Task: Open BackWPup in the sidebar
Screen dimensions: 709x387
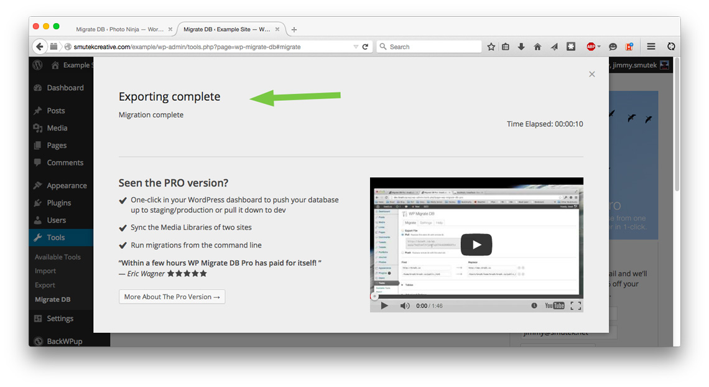Action: [x=65, y=341]
